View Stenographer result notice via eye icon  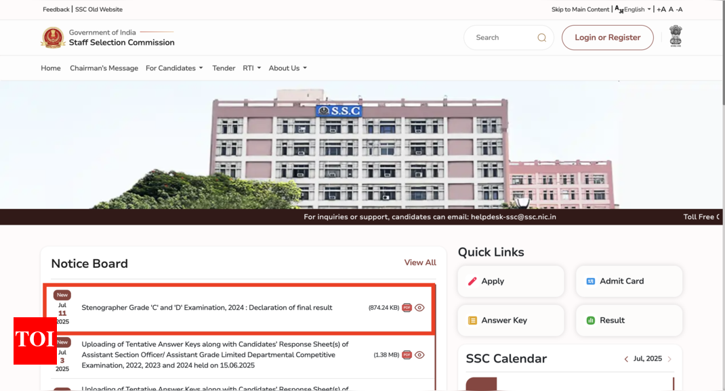point(419,307)
